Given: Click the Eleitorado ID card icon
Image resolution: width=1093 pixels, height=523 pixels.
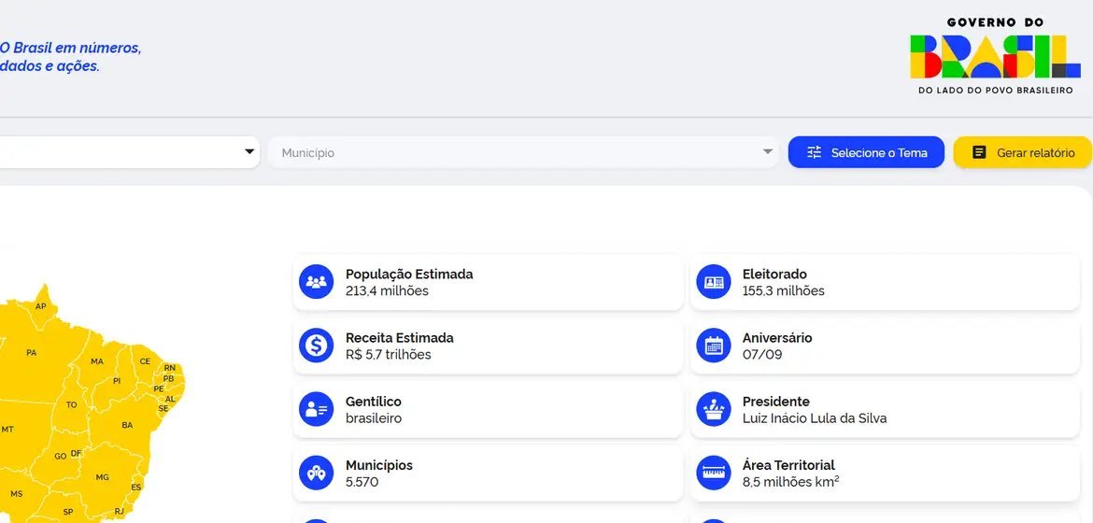Looking at the screenshot, I should click(x=714, y=282).
